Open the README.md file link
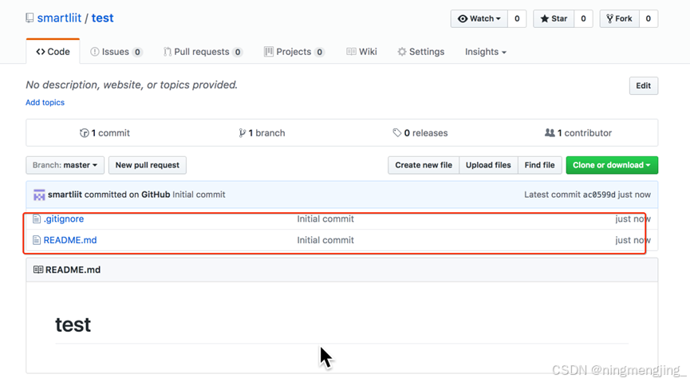The image size is (690, 382). 70,240
